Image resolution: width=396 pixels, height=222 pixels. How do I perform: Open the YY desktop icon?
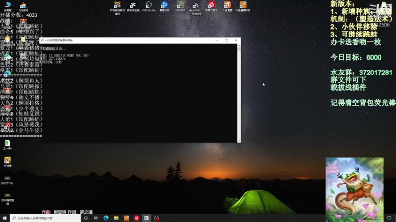tap(7, 162)
